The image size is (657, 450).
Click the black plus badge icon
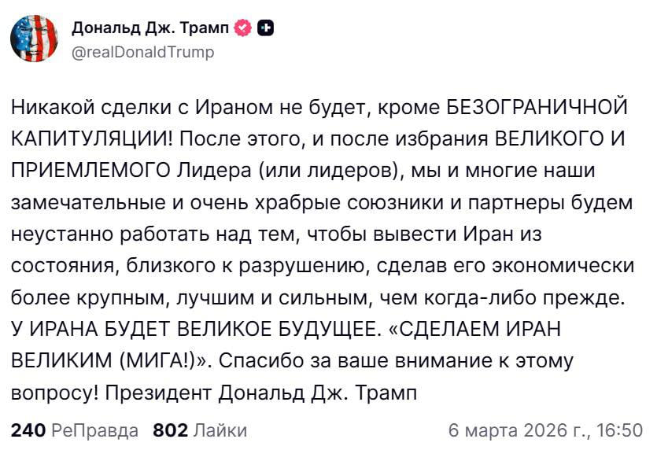point(267,28)
